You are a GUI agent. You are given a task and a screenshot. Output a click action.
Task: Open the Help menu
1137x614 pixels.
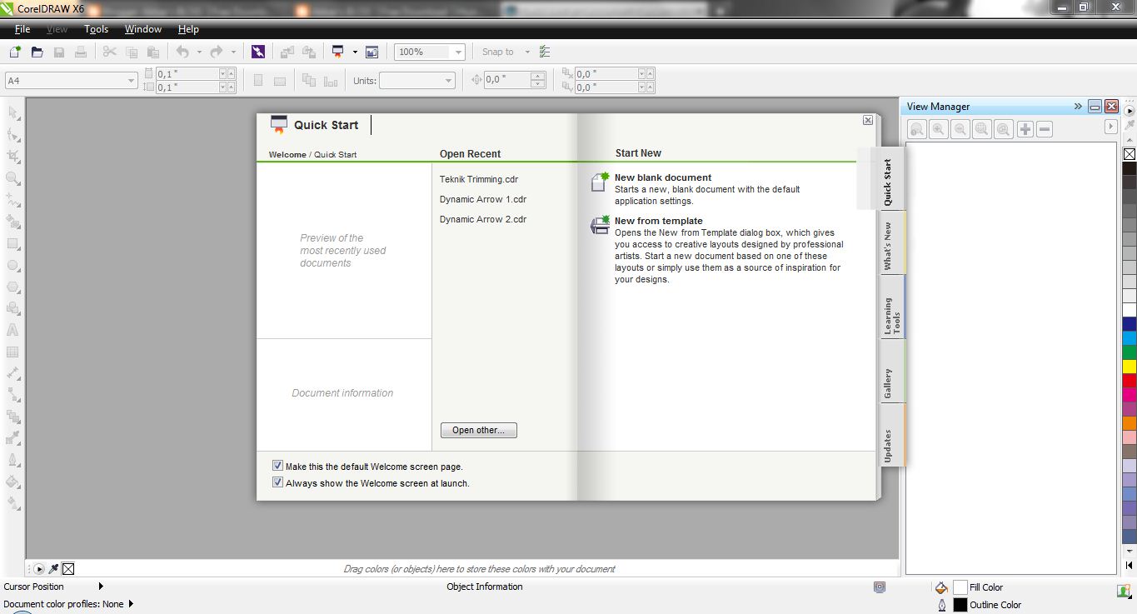tap(188, 29)
